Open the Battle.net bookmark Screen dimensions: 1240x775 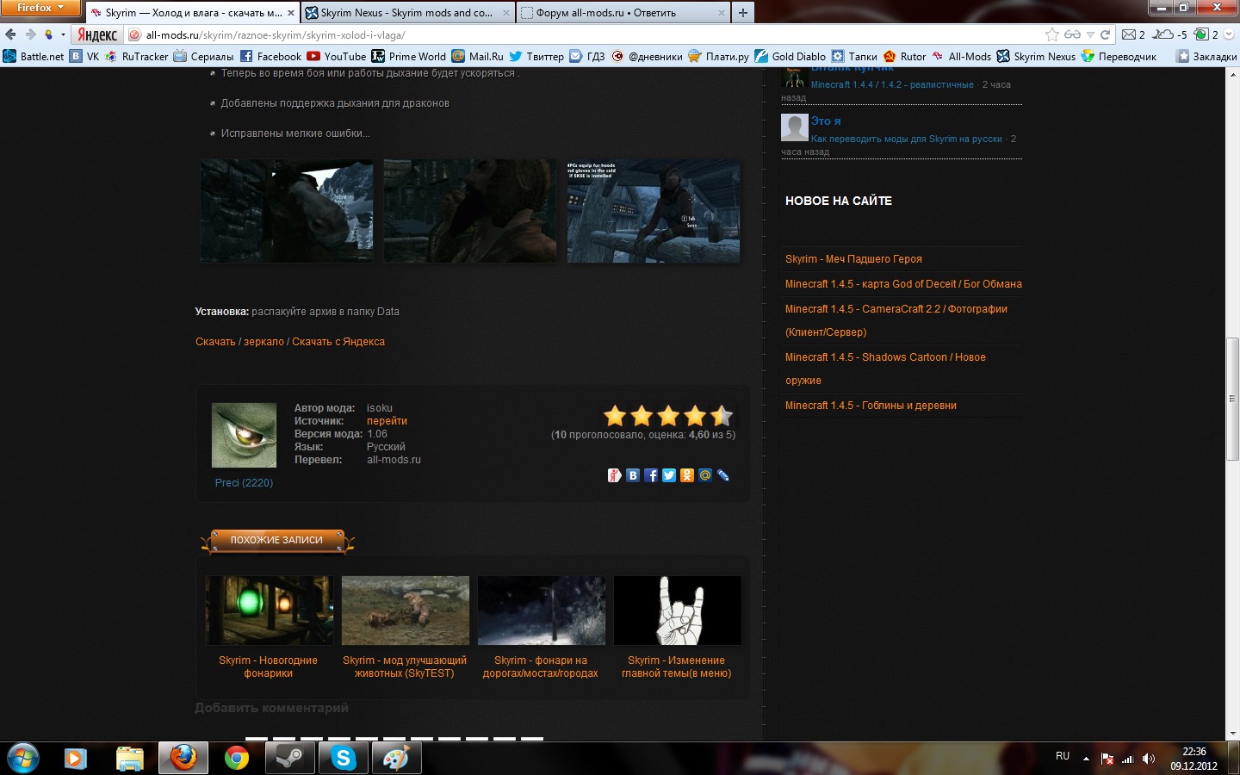[x=34, y=56]
